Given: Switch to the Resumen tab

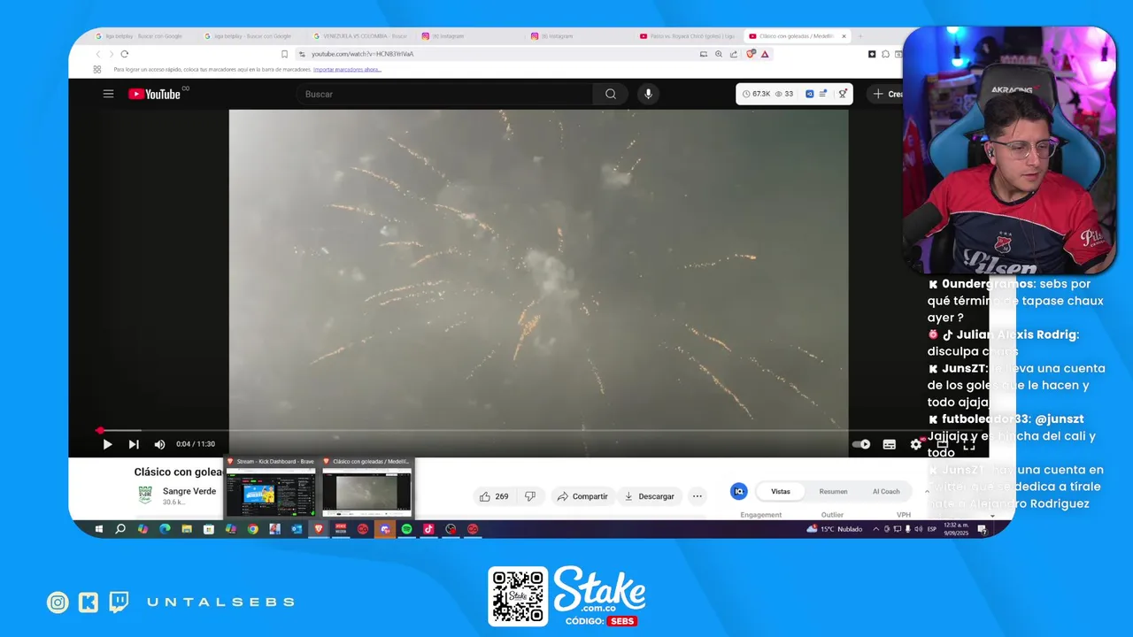Looking at the screenshot, I should (833, 491).
